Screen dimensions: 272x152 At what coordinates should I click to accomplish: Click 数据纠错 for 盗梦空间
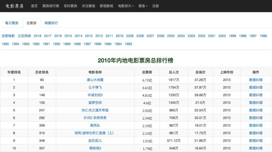256,103
